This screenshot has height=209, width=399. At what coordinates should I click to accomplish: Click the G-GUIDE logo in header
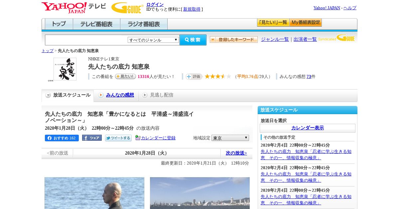click(127, 8)
